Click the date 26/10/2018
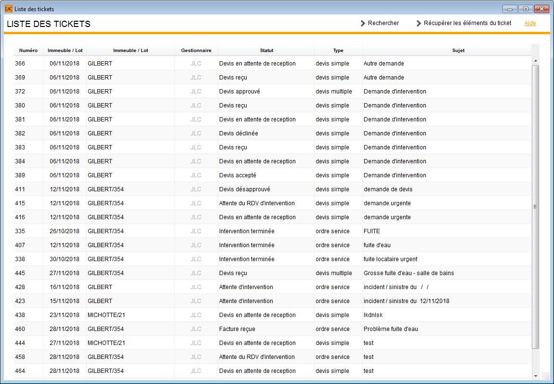This screenshot has width=554, height=384. pos(64,231)
